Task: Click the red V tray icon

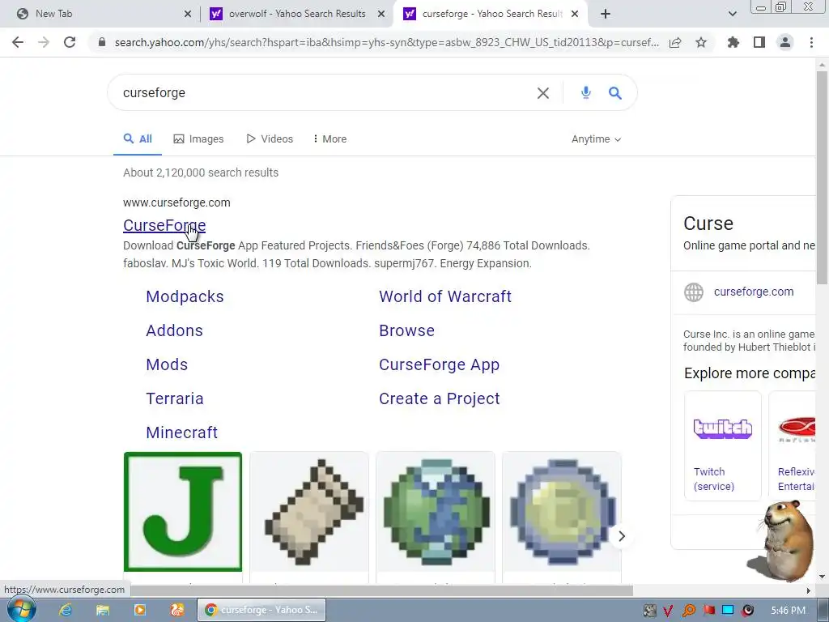Action: coord(668,611)
